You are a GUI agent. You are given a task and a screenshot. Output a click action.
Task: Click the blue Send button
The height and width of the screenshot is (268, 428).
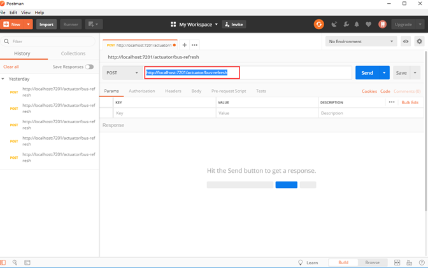coord(367,72)
